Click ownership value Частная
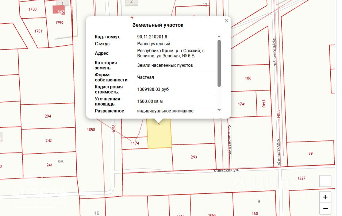The width and height of the screenshot is (342, 216). coord(146,77)
